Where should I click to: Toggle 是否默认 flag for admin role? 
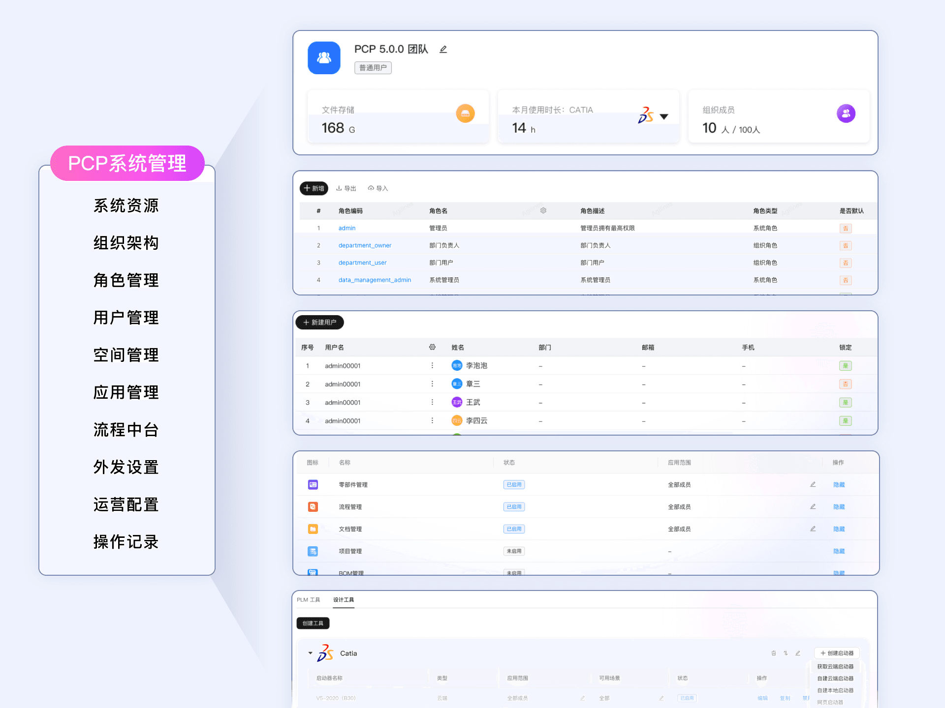tap(845, 228)
